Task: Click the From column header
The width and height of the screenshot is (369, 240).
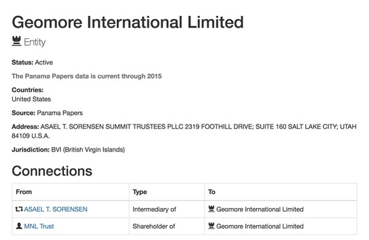Action: [x=24, y=192]
